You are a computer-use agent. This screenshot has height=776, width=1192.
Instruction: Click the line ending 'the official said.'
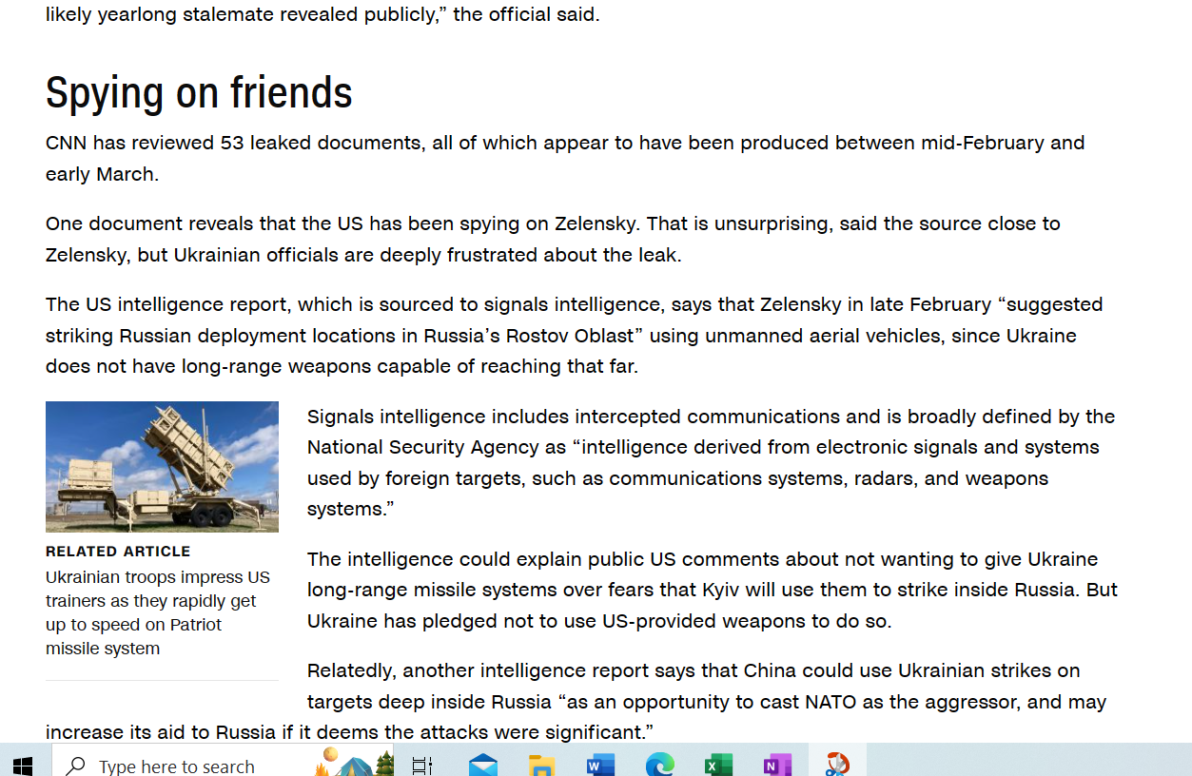pyautogui.click(x=322, y=14)
